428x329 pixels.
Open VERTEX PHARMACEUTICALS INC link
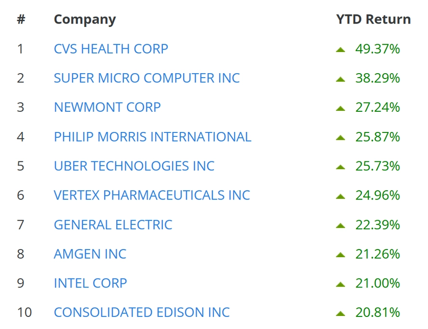point(152,195)
